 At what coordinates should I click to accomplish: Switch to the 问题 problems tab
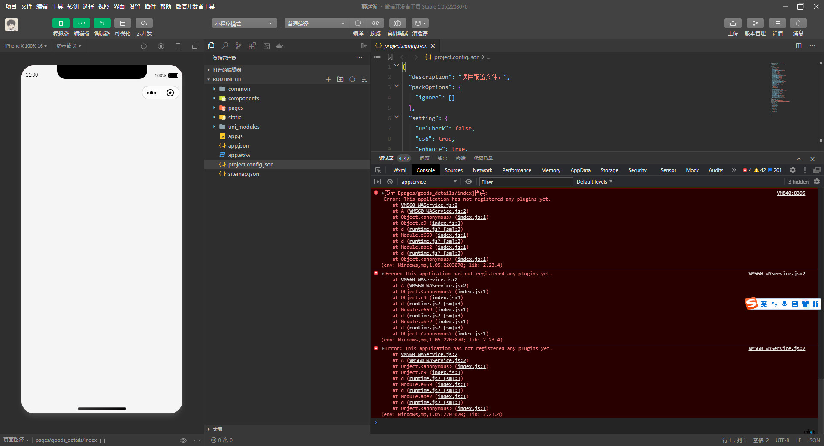pos(424,158)
